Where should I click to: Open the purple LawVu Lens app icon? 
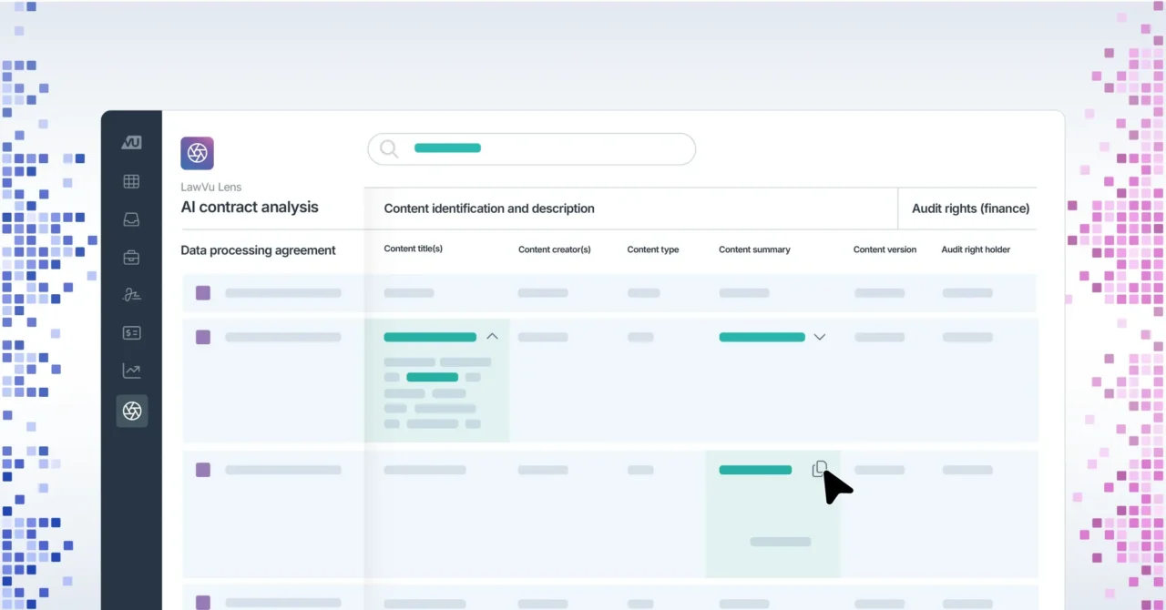click(197, 153)
